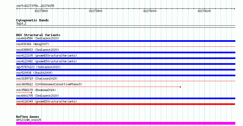Click the RefSeq Genes track title
This screenshot has width=243, height=126.
[x=28, y=117]
